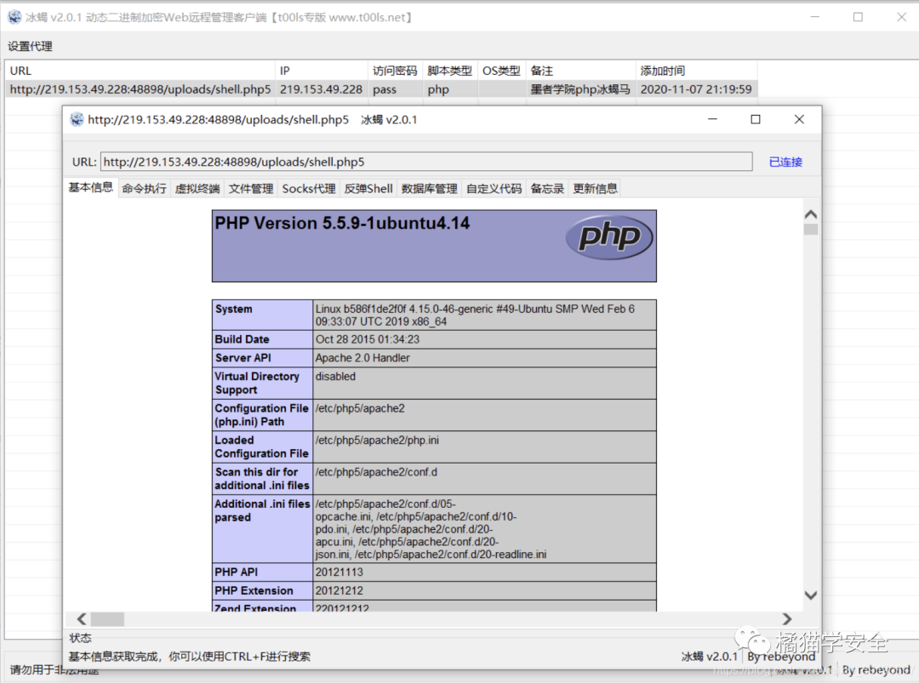Click the 墨者学院php冰蝎马 remark cell
This screenshot has width=919, height=683.
pyautogui.click(x=580, y=89)
